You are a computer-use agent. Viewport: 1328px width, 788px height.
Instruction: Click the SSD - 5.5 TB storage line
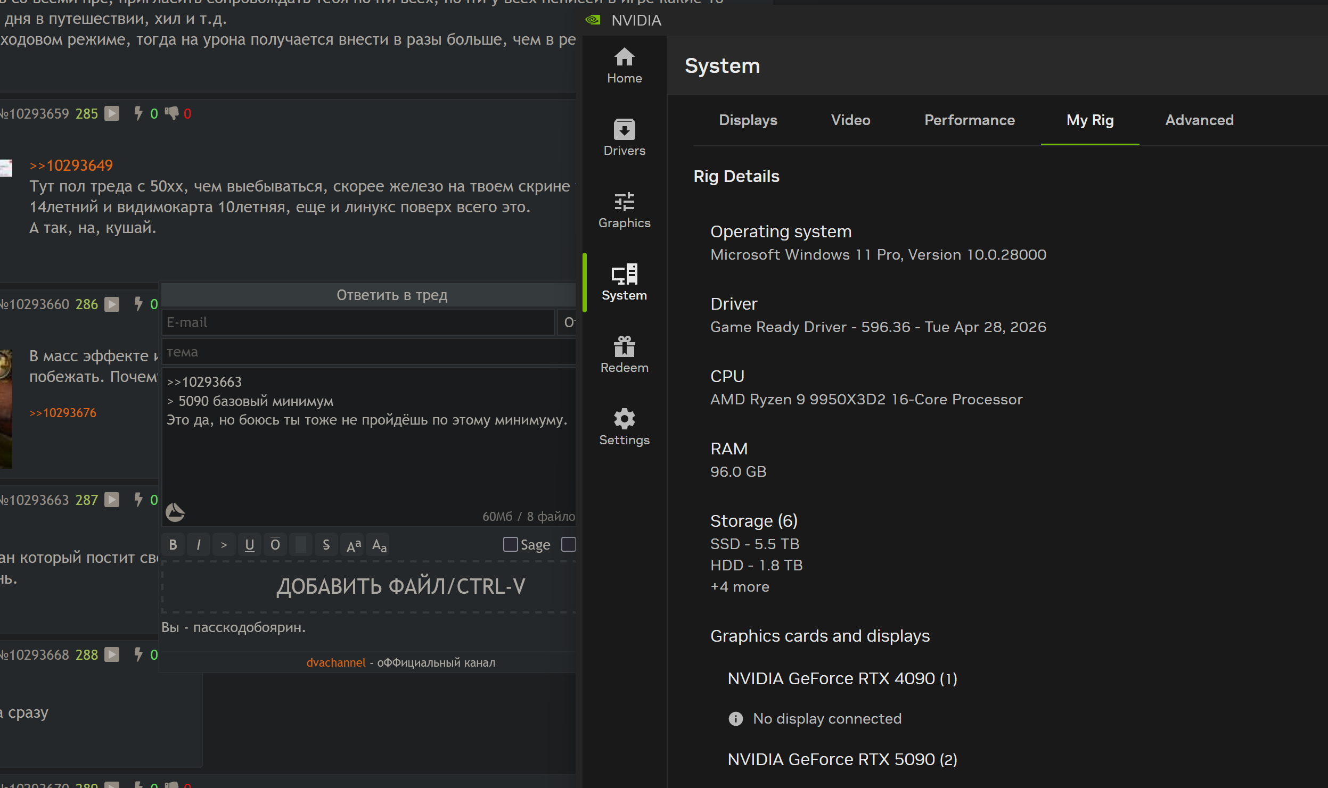tap(755, 544)
